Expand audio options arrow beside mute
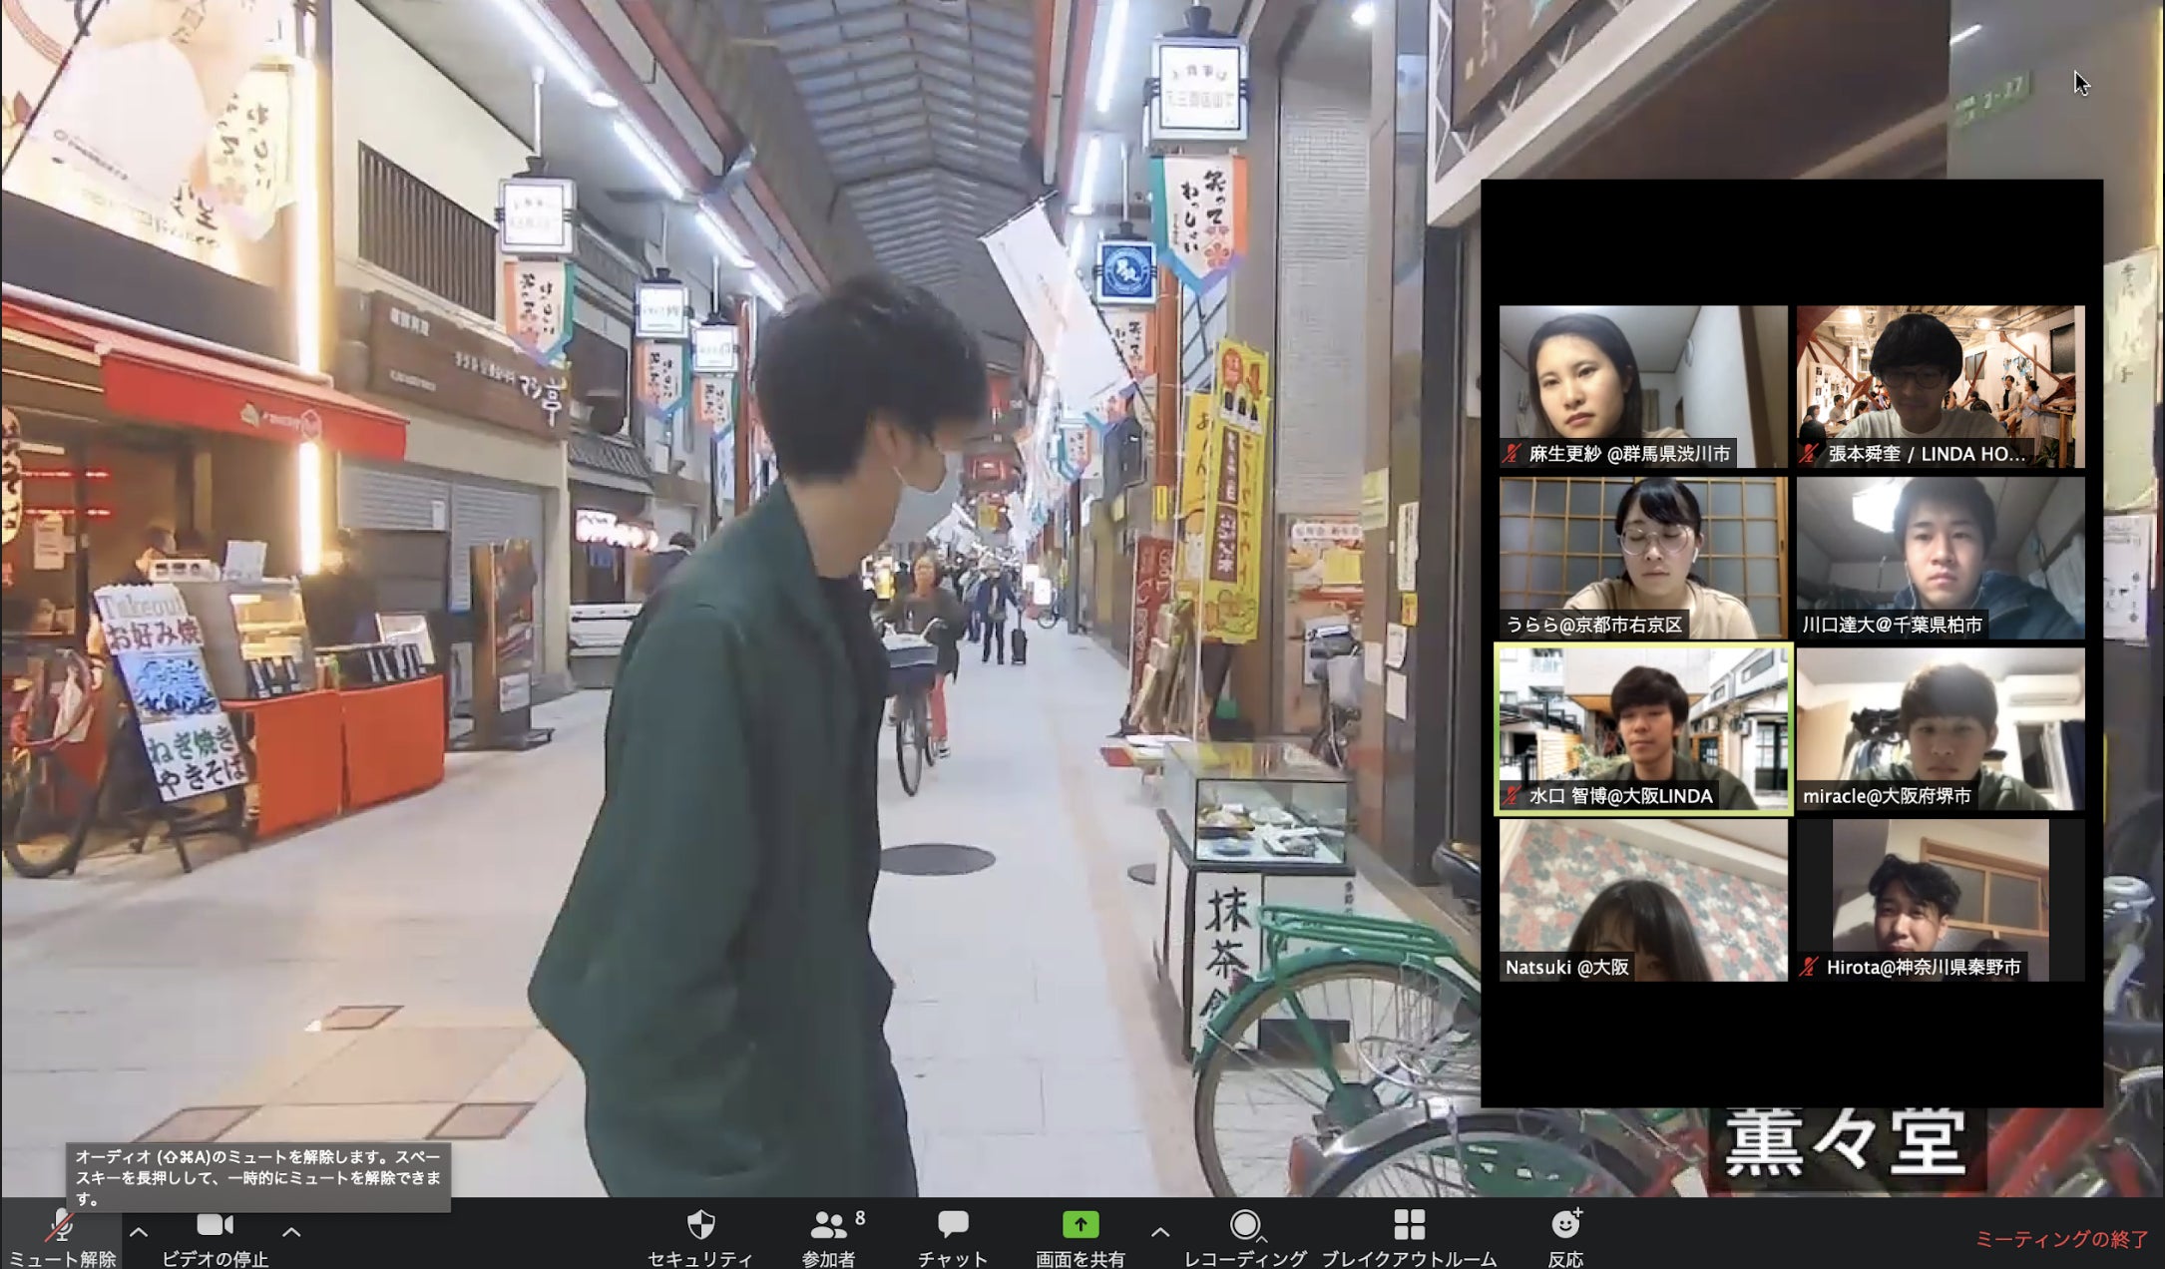 tap(139, 1232)
